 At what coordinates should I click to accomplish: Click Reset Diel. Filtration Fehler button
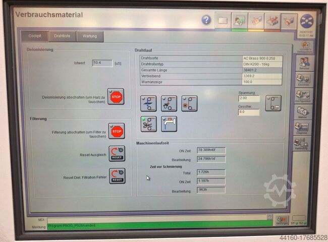coord(117,176)
